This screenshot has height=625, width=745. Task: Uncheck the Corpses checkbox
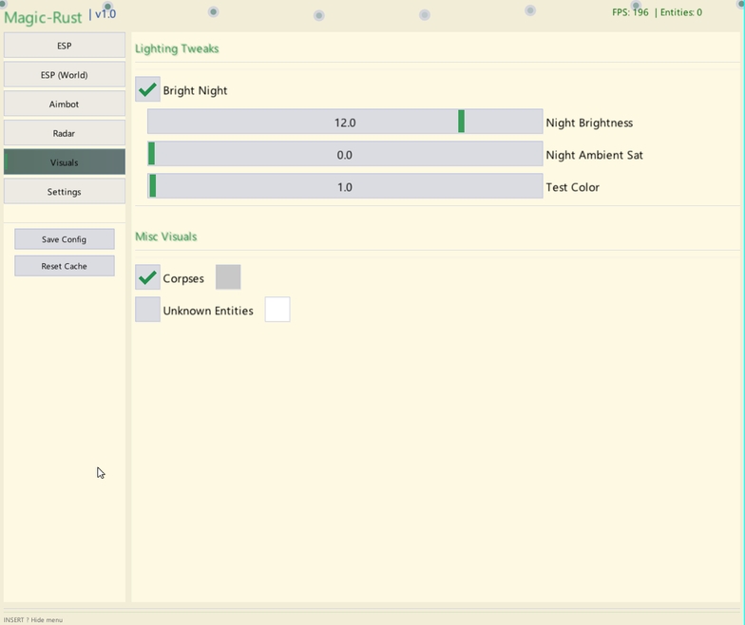[x=147, y=278]
